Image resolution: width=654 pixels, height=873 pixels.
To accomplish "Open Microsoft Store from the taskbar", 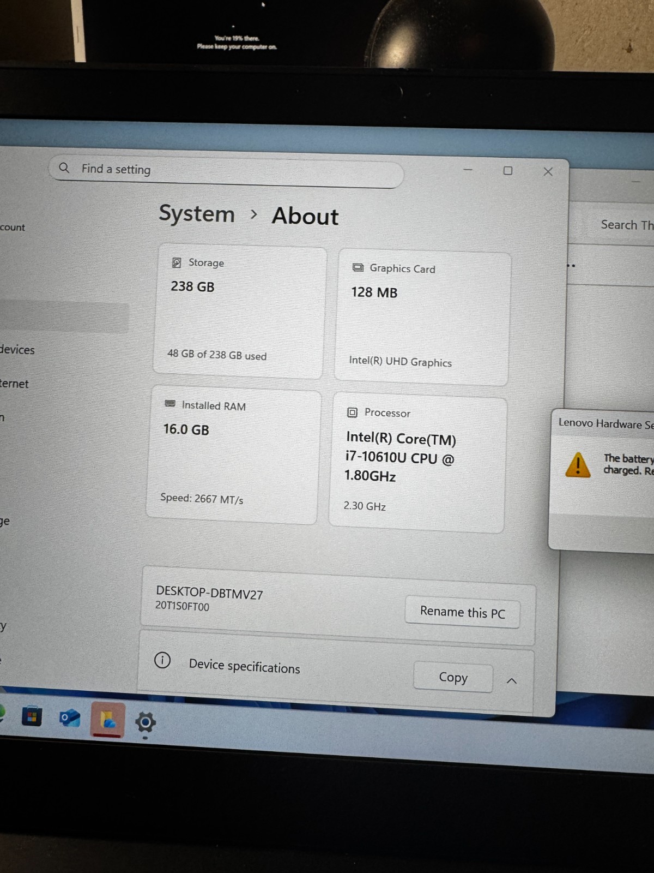I will click(x=32, y=716).
